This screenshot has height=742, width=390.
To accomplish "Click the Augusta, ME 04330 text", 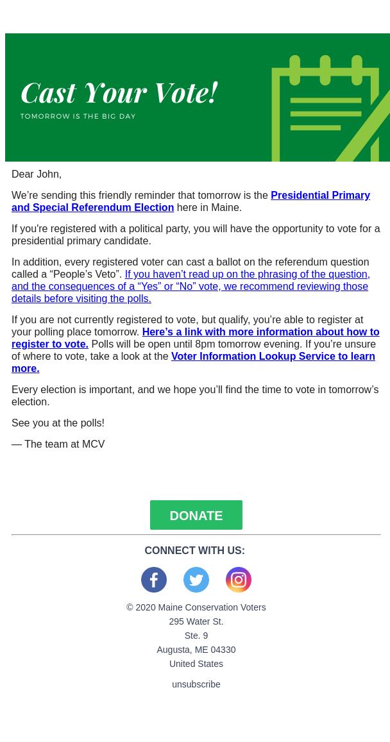I will pyautogui.click(x=196, y=650).
